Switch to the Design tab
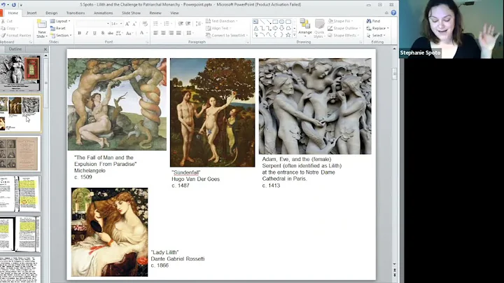 51,13
